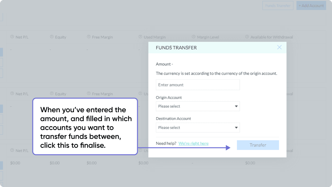Image resolution: width=332 pixels, height=187 pixels.
Task: Click the Equity help icon in top row
Action: [52, 37]
